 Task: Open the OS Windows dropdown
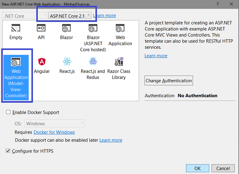pyautogui.click(x=55, y=123)
